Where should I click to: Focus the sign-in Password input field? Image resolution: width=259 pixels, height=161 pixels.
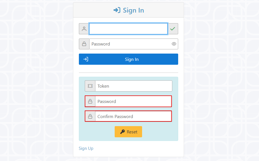pyautogui.click(x=130, y=44)
